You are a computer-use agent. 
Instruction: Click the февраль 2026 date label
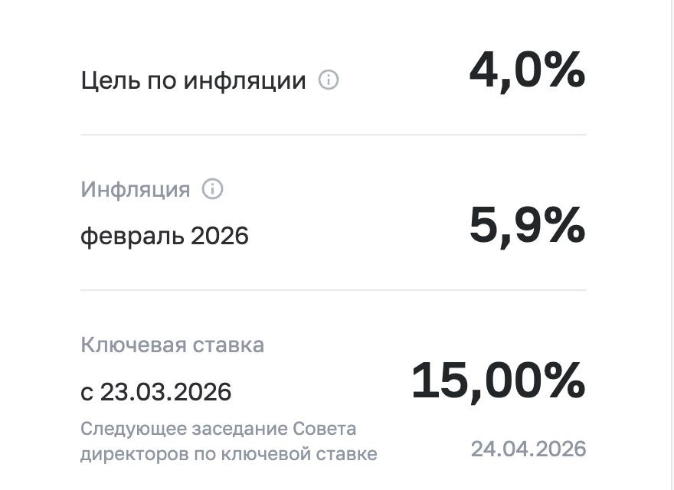click(x=165, y=236)
